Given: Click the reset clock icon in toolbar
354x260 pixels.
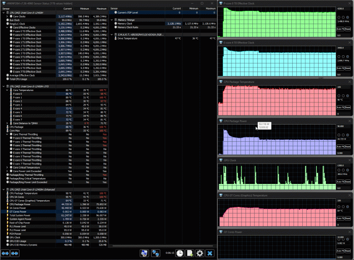Looking at the screenshot, I should (x=180, y=253).
